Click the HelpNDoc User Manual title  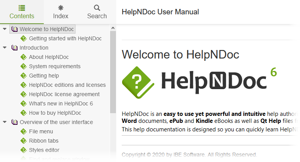pos(160,12)
